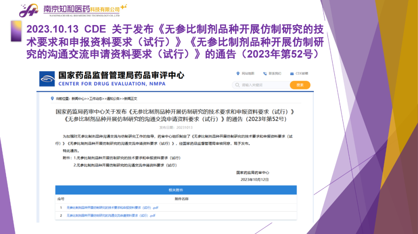Click the CDE fish logo icon
This screenshot has width=418, height=234.
(47, 79)
